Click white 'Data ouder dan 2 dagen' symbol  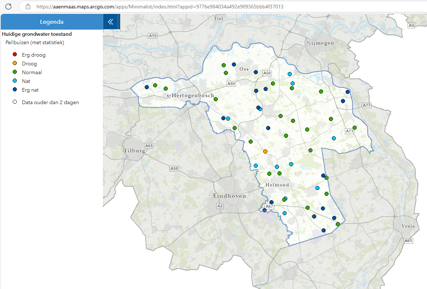tap(15, 102)
